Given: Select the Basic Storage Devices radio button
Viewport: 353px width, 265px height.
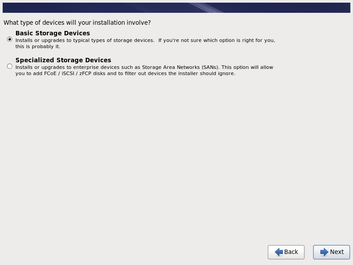Looking at the screenshot, I should 10,39.
